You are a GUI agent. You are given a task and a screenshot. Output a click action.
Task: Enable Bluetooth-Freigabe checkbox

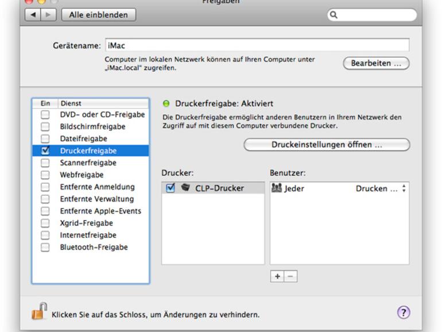tap(45, 248)
